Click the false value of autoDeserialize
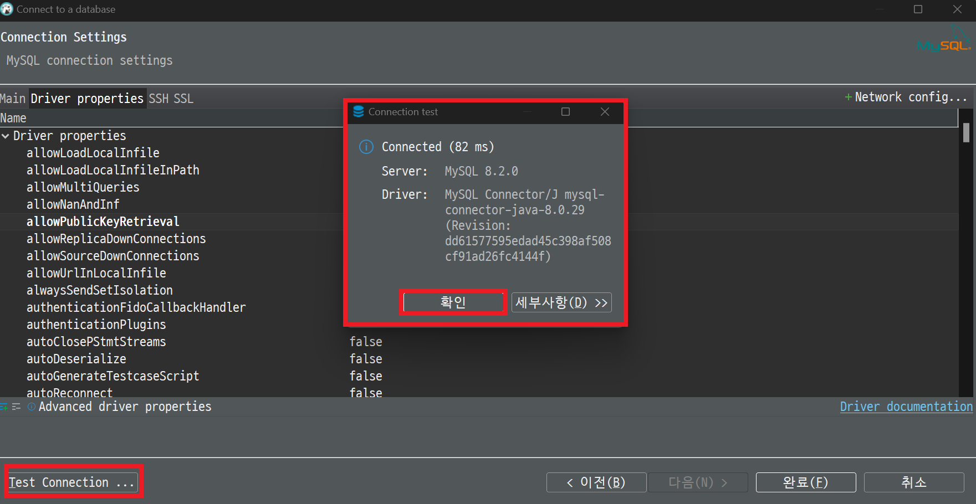Image resolution: width=976 pixels, height=504 pixels. 366,359
